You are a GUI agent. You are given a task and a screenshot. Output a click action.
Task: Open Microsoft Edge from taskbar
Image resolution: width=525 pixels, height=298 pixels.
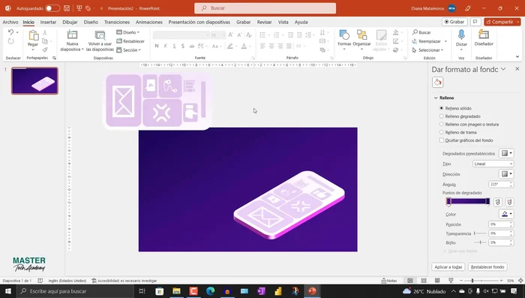(x=210, y=291)
